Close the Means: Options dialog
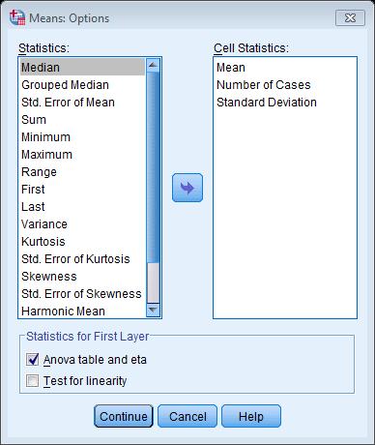This screenshot has height=445, width=375. 350,17
